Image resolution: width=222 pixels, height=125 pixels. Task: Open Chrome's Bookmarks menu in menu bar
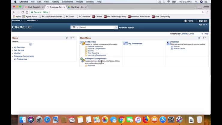pos(67,2)
